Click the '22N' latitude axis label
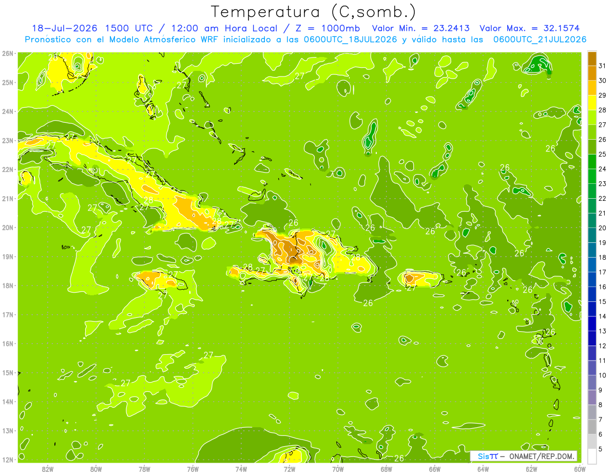Screen dimensions: 616x476 coord(8,169)
